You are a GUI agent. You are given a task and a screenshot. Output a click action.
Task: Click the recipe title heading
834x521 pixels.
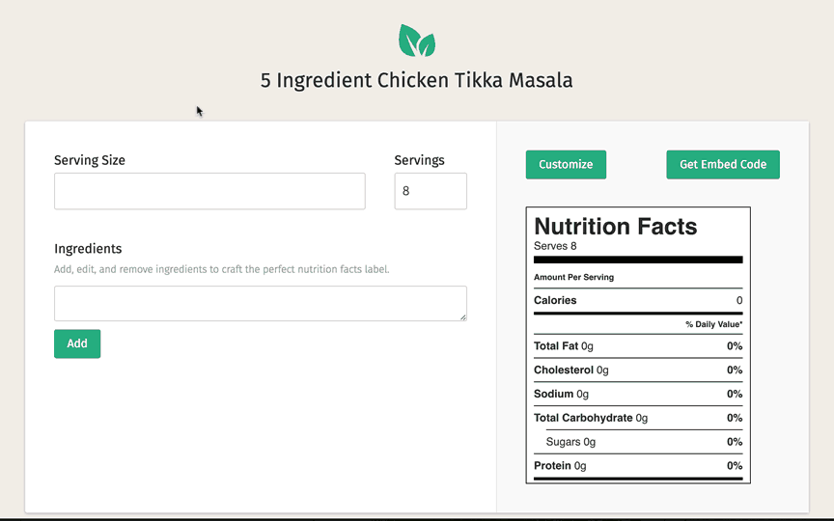pos(417,80)
